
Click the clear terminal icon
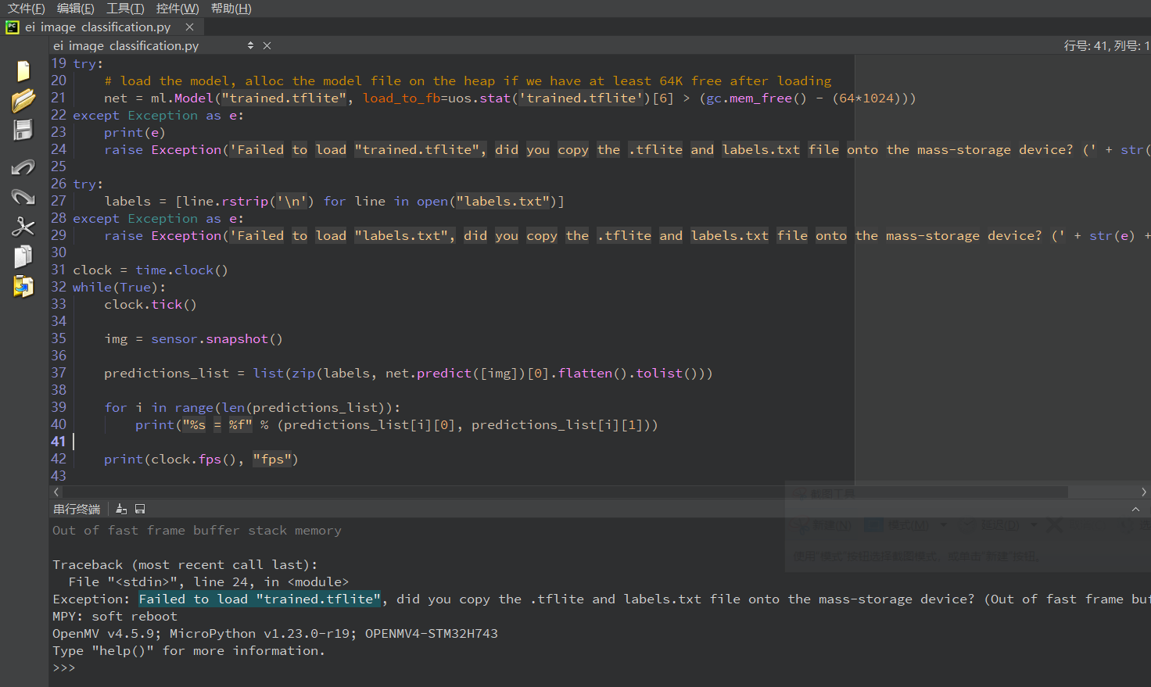[121, 509]
